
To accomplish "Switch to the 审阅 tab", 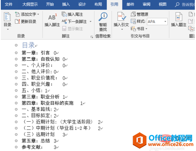I will coord(147,5).
